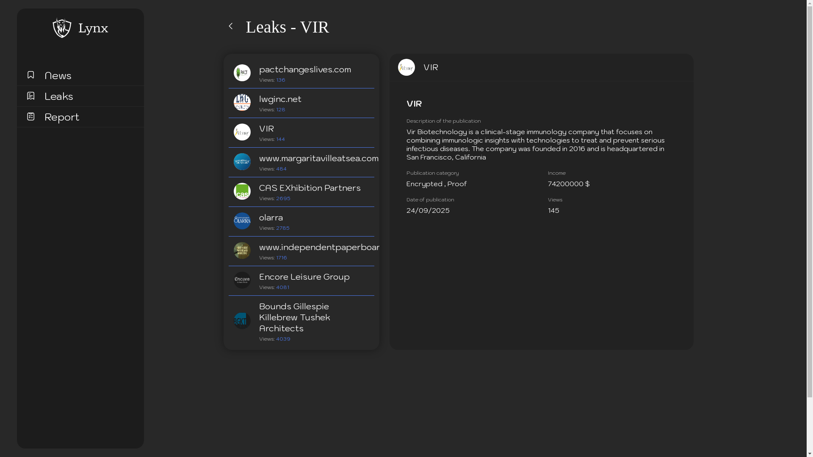Click the pactchangeslives.com PACT logo

pos(242,73)
